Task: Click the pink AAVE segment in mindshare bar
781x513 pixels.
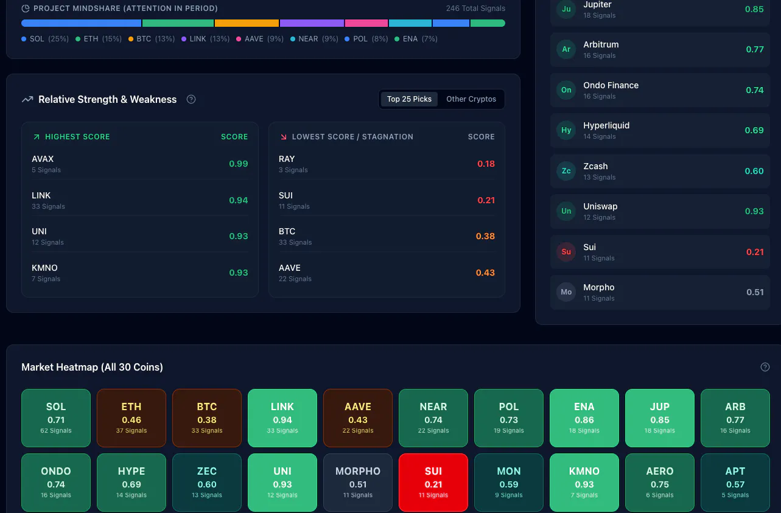Action: [x=366, y=23]
